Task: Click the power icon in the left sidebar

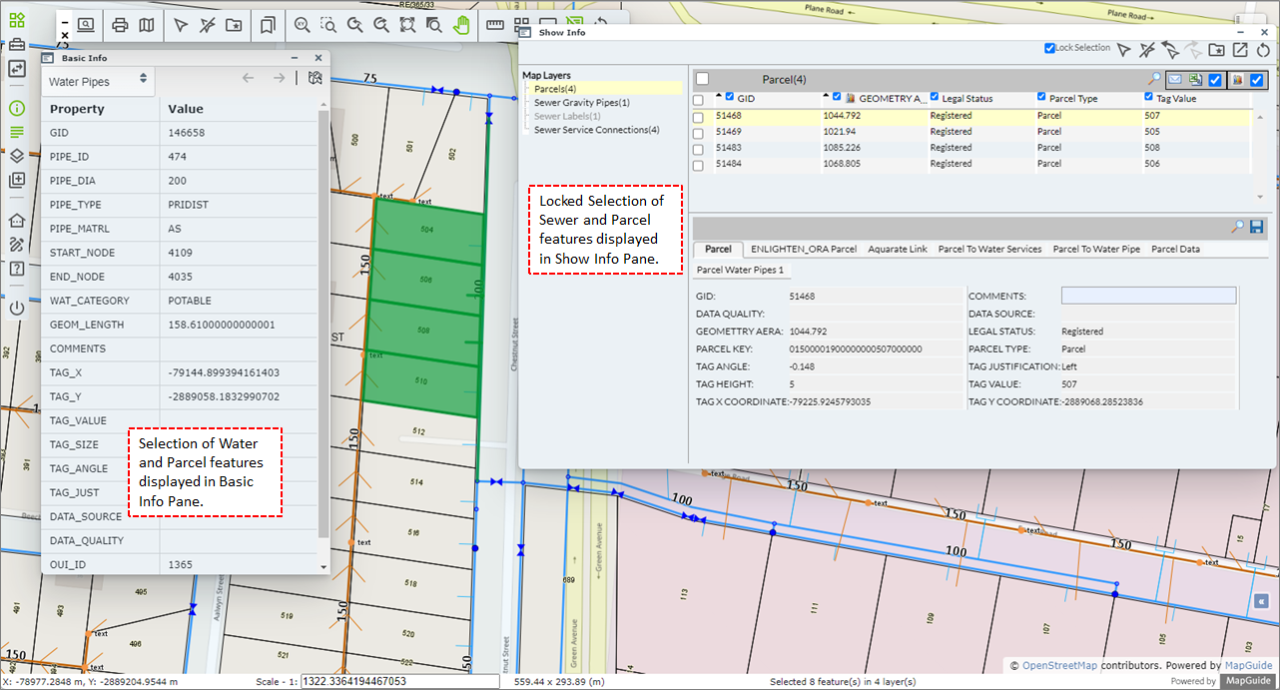Action: [17, 309]
